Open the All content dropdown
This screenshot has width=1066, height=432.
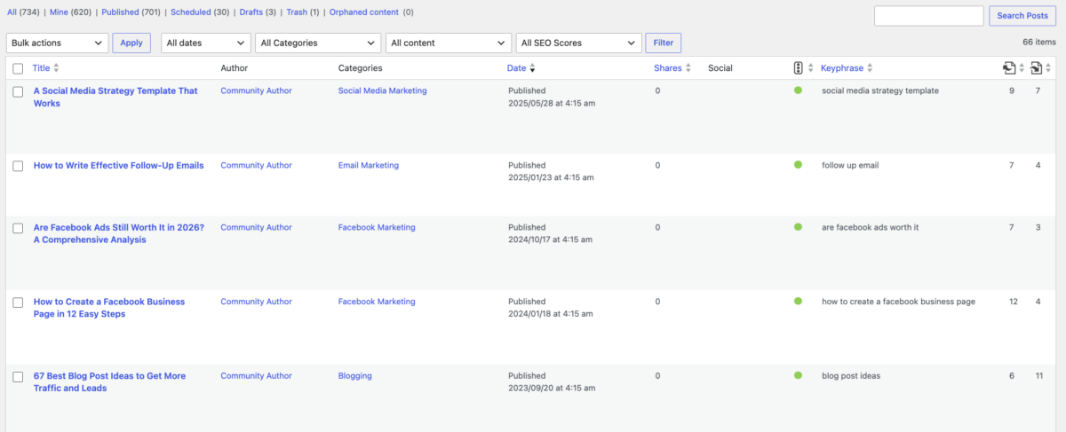click(x=449, y=43)
